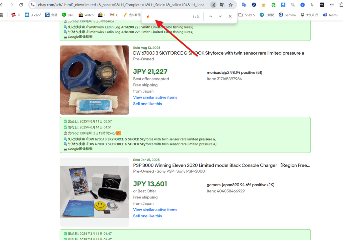Open the PSP 3000 product thumbnail
Viewport: 343px width, 240px height.
[94, 192]
